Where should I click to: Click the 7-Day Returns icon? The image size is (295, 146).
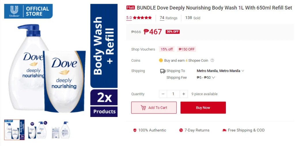[x=181, y=130]
